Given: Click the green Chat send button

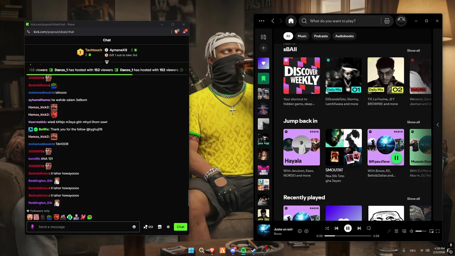Looking at the screenshot, I should click(x=181, y=227).
